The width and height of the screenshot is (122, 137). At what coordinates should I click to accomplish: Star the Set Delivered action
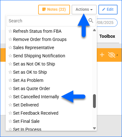pyautogui.click(x=10, y=105)
